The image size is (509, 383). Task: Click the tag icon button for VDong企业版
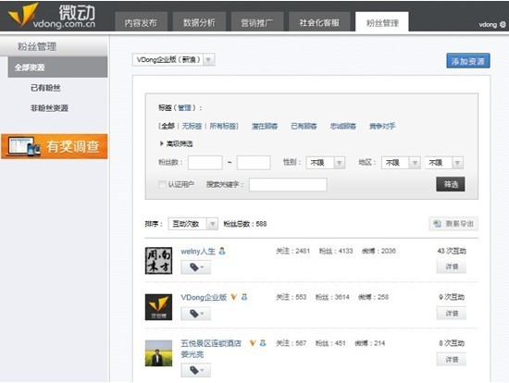(196, 314)
